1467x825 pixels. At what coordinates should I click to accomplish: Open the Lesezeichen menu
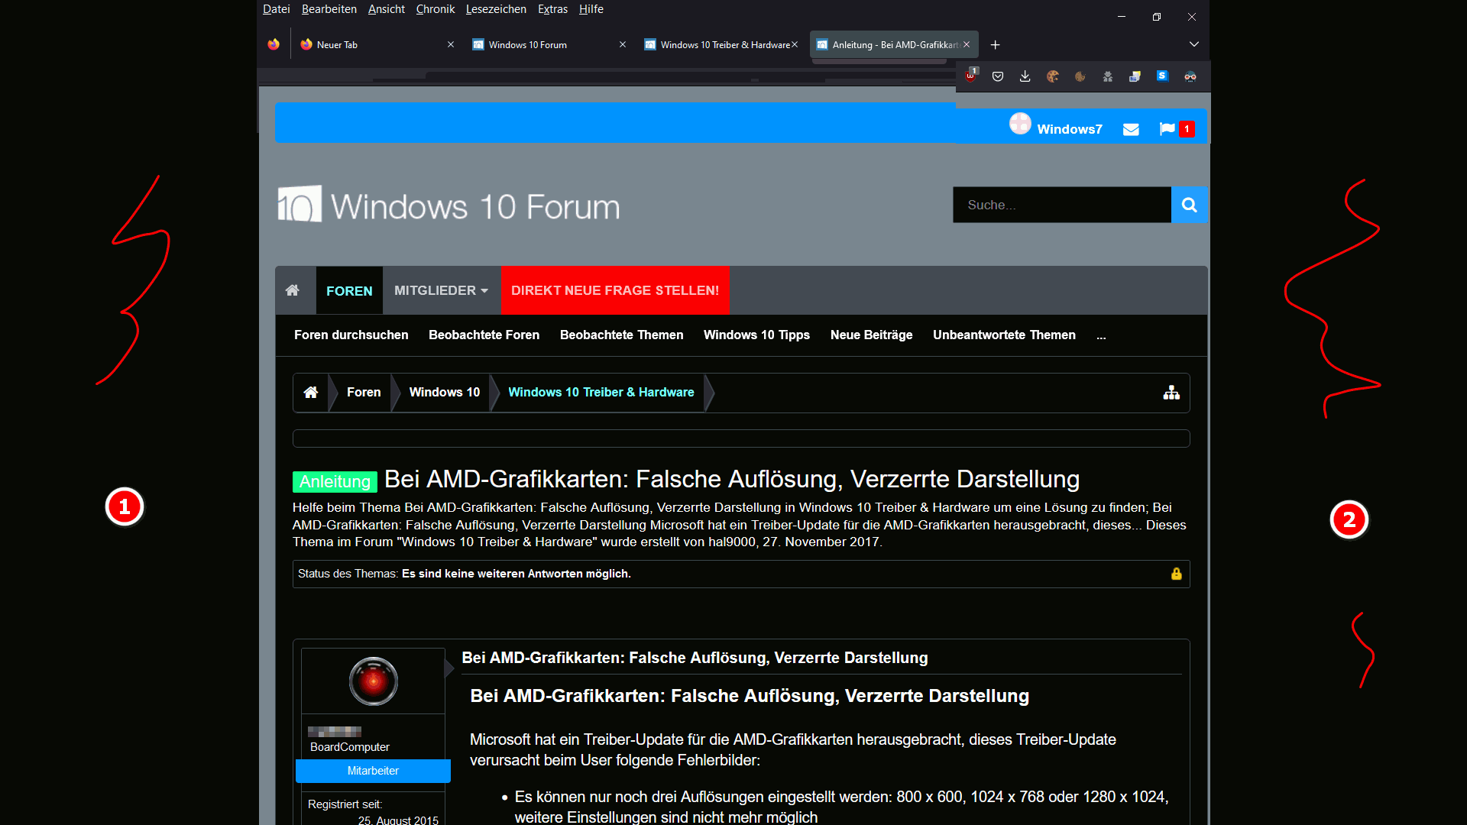point(496,9)
